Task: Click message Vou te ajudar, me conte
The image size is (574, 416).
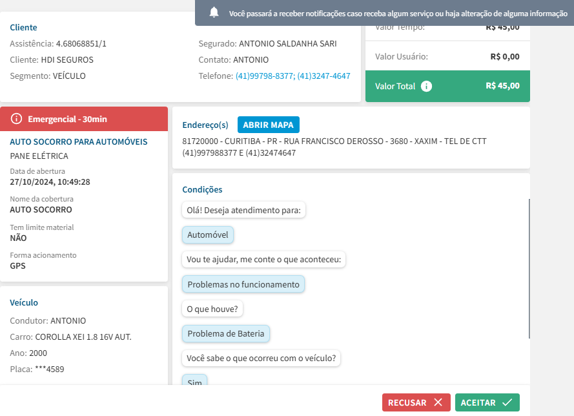Action: (x=264, y=259)
